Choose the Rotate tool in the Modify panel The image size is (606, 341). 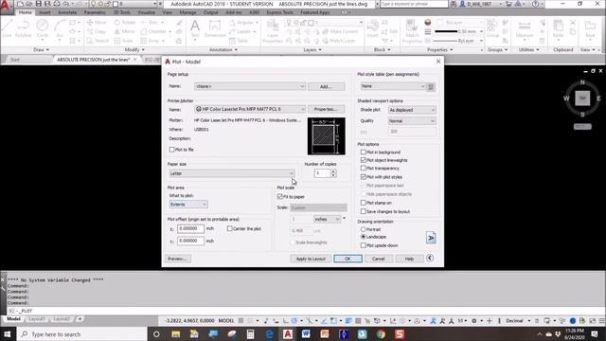(125, 23)
